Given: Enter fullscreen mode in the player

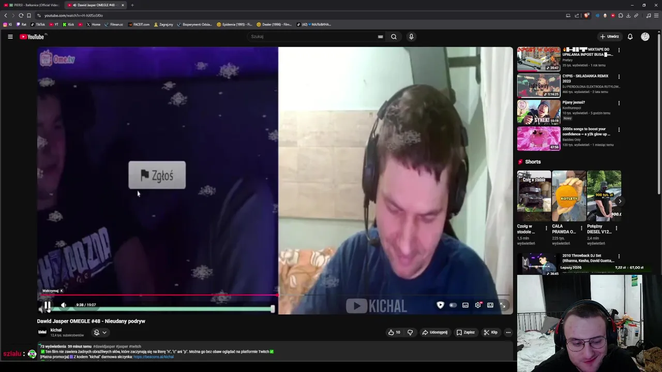Looking at the screenshot, I should [503, 305].
